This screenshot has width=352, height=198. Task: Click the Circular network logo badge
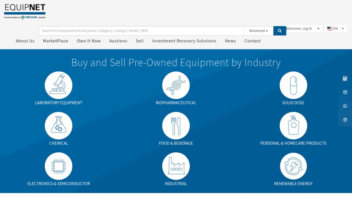click(x=29, y=17)
